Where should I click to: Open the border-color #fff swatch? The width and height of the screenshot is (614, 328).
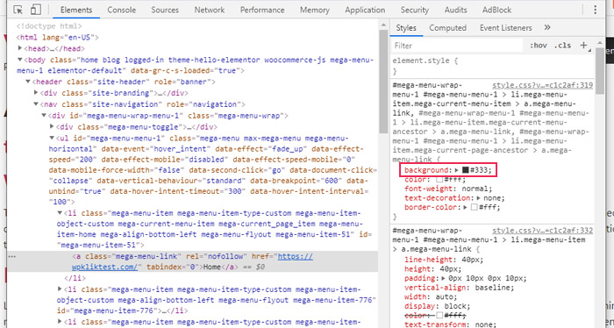pyautogui.click(x=474, y=208)
